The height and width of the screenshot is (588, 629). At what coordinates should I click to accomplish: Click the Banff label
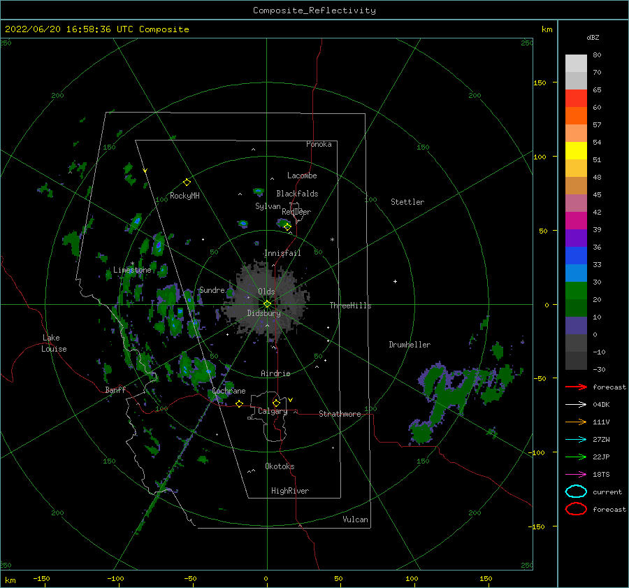(115, 389)
